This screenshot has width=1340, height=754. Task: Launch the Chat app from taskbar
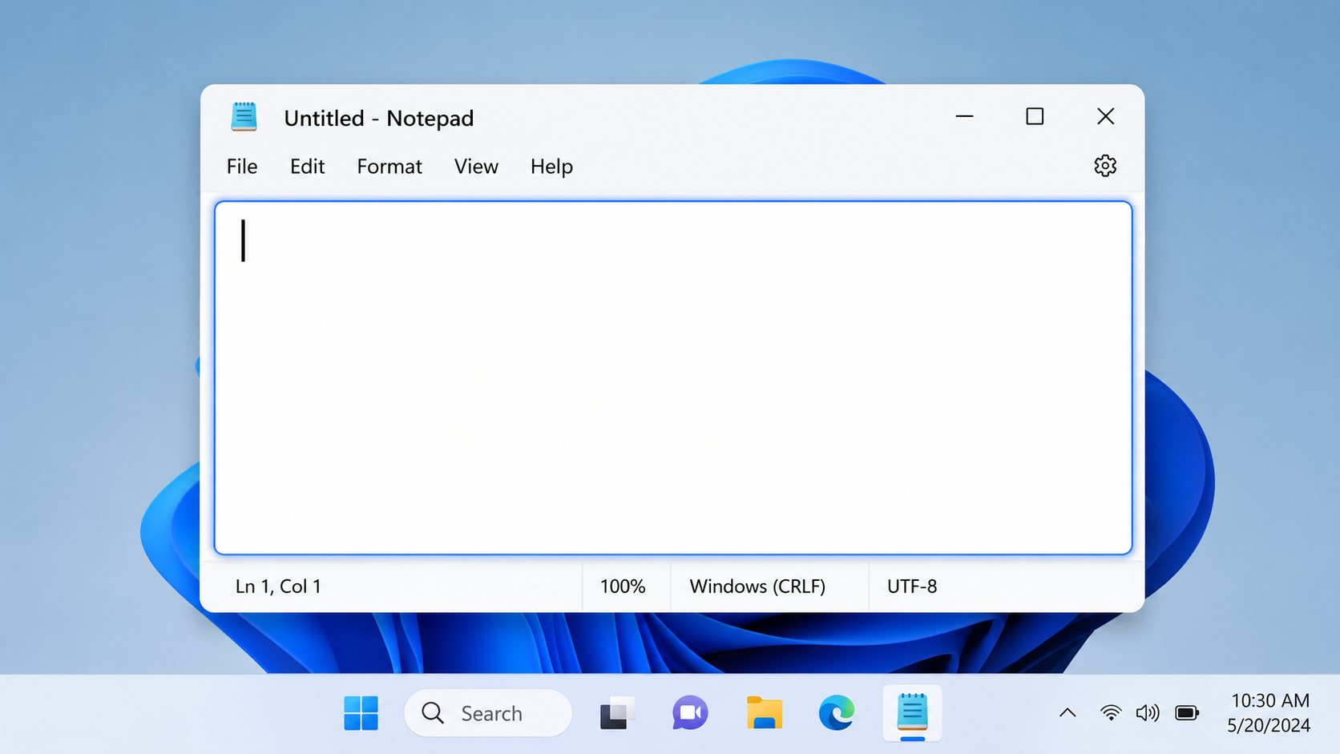(x=690, y=713)
